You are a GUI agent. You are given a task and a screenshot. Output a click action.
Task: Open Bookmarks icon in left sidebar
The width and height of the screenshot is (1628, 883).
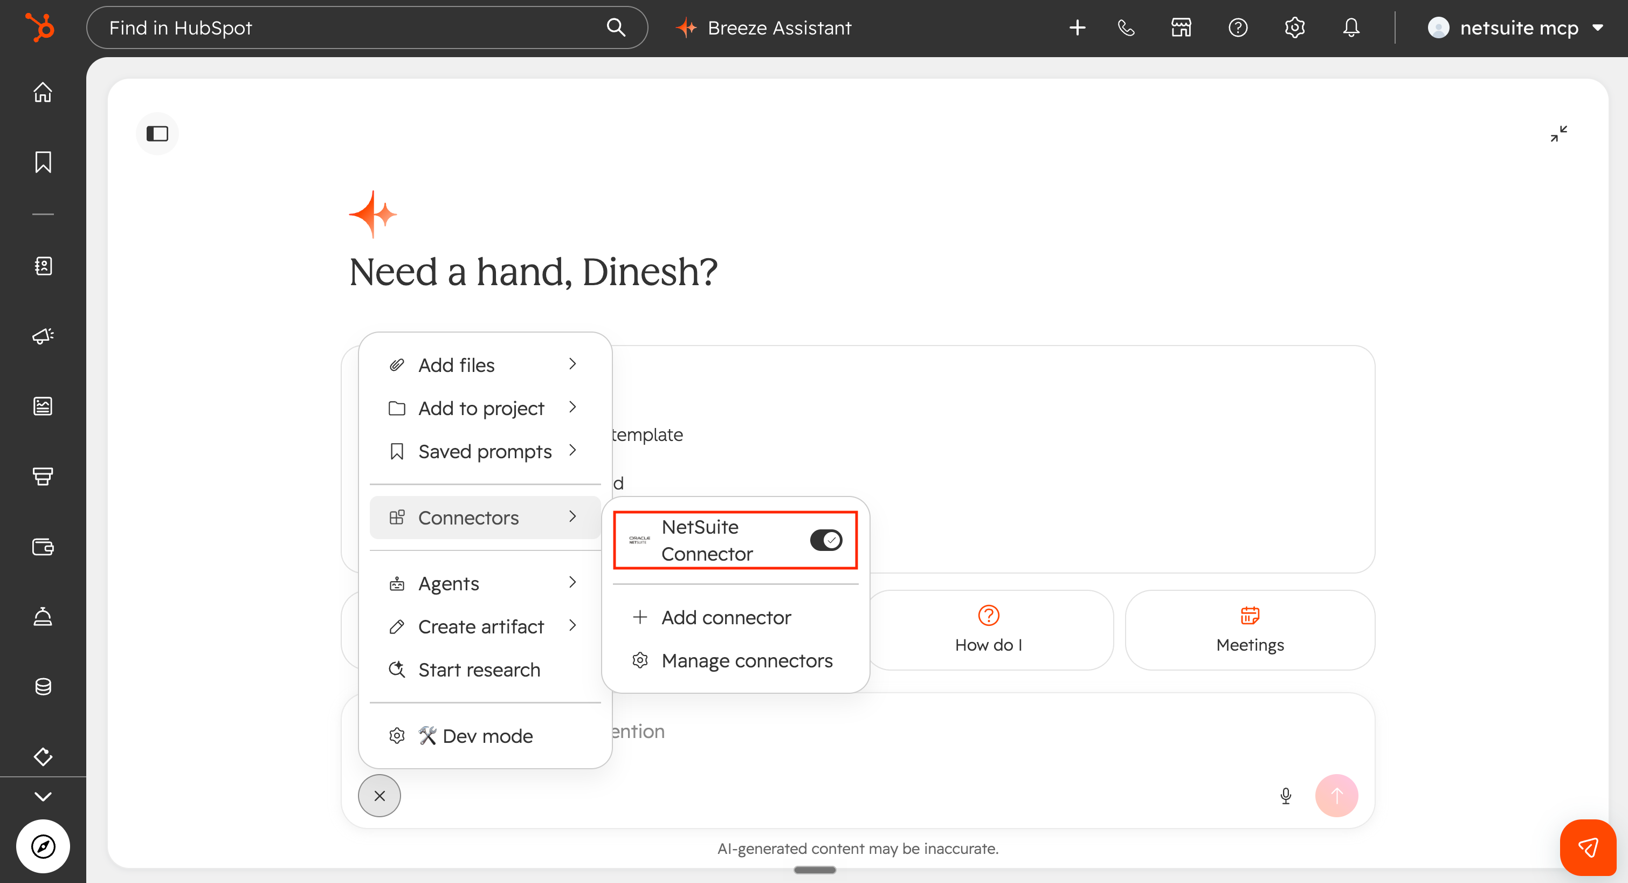tap(43, 162)
